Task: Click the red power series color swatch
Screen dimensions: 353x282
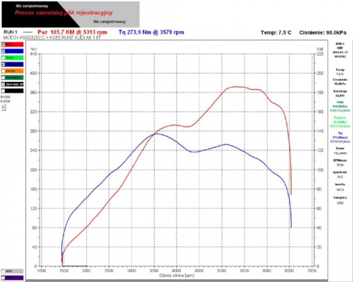Action: (14, 45)
